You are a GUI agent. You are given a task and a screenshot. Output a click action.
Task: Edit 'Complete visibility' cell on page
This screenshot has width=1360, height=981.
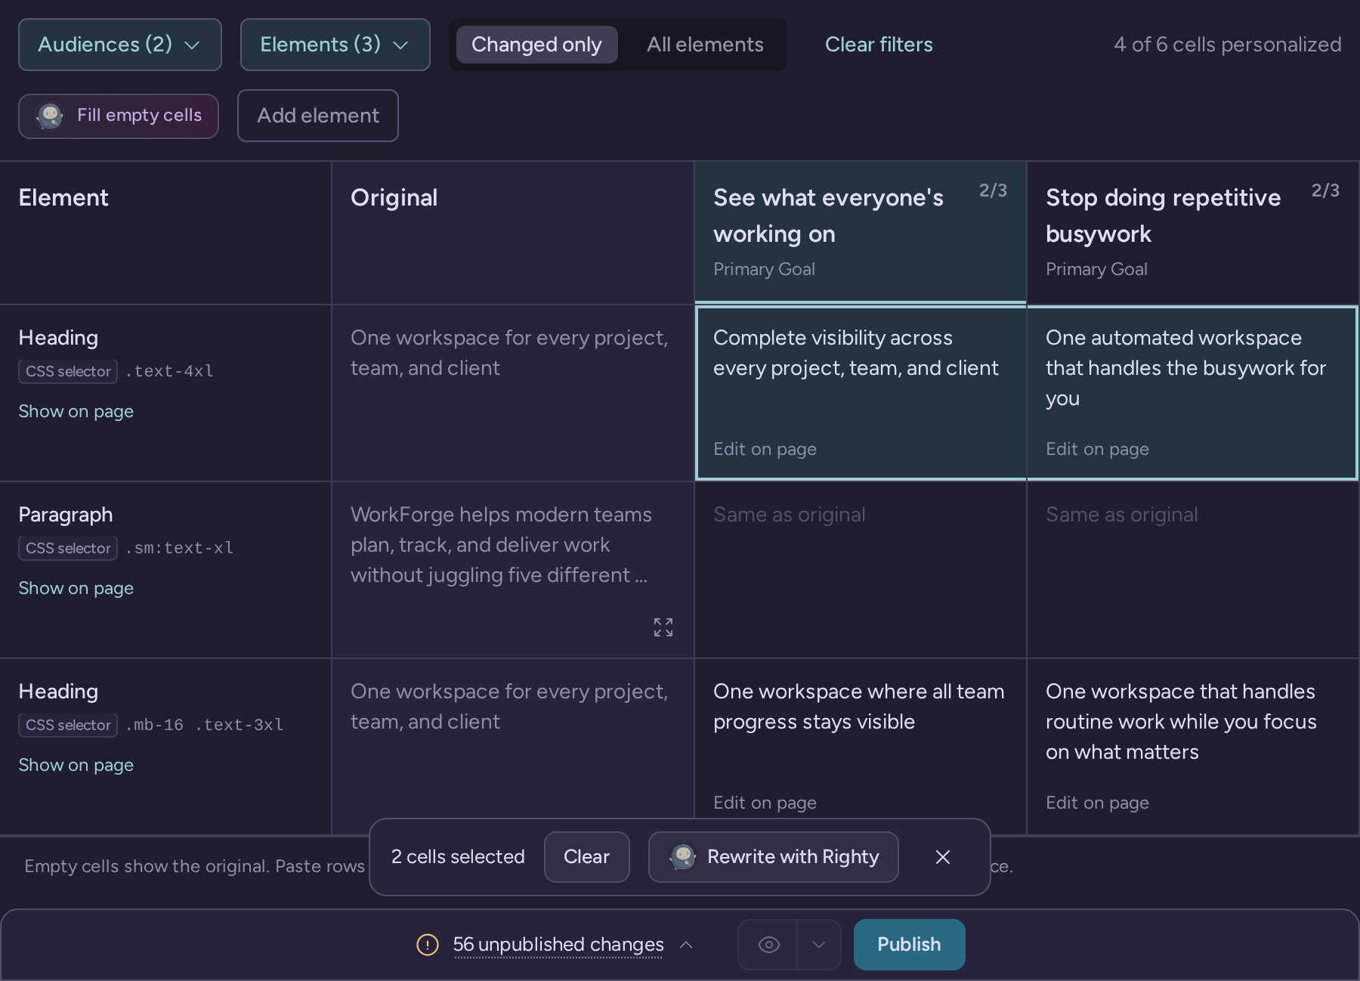click(x=765, y=449)
